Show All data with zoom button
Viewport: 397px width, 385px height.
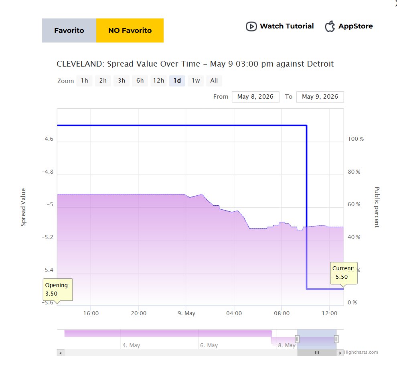pyautogui.click(x=214, y=81)
